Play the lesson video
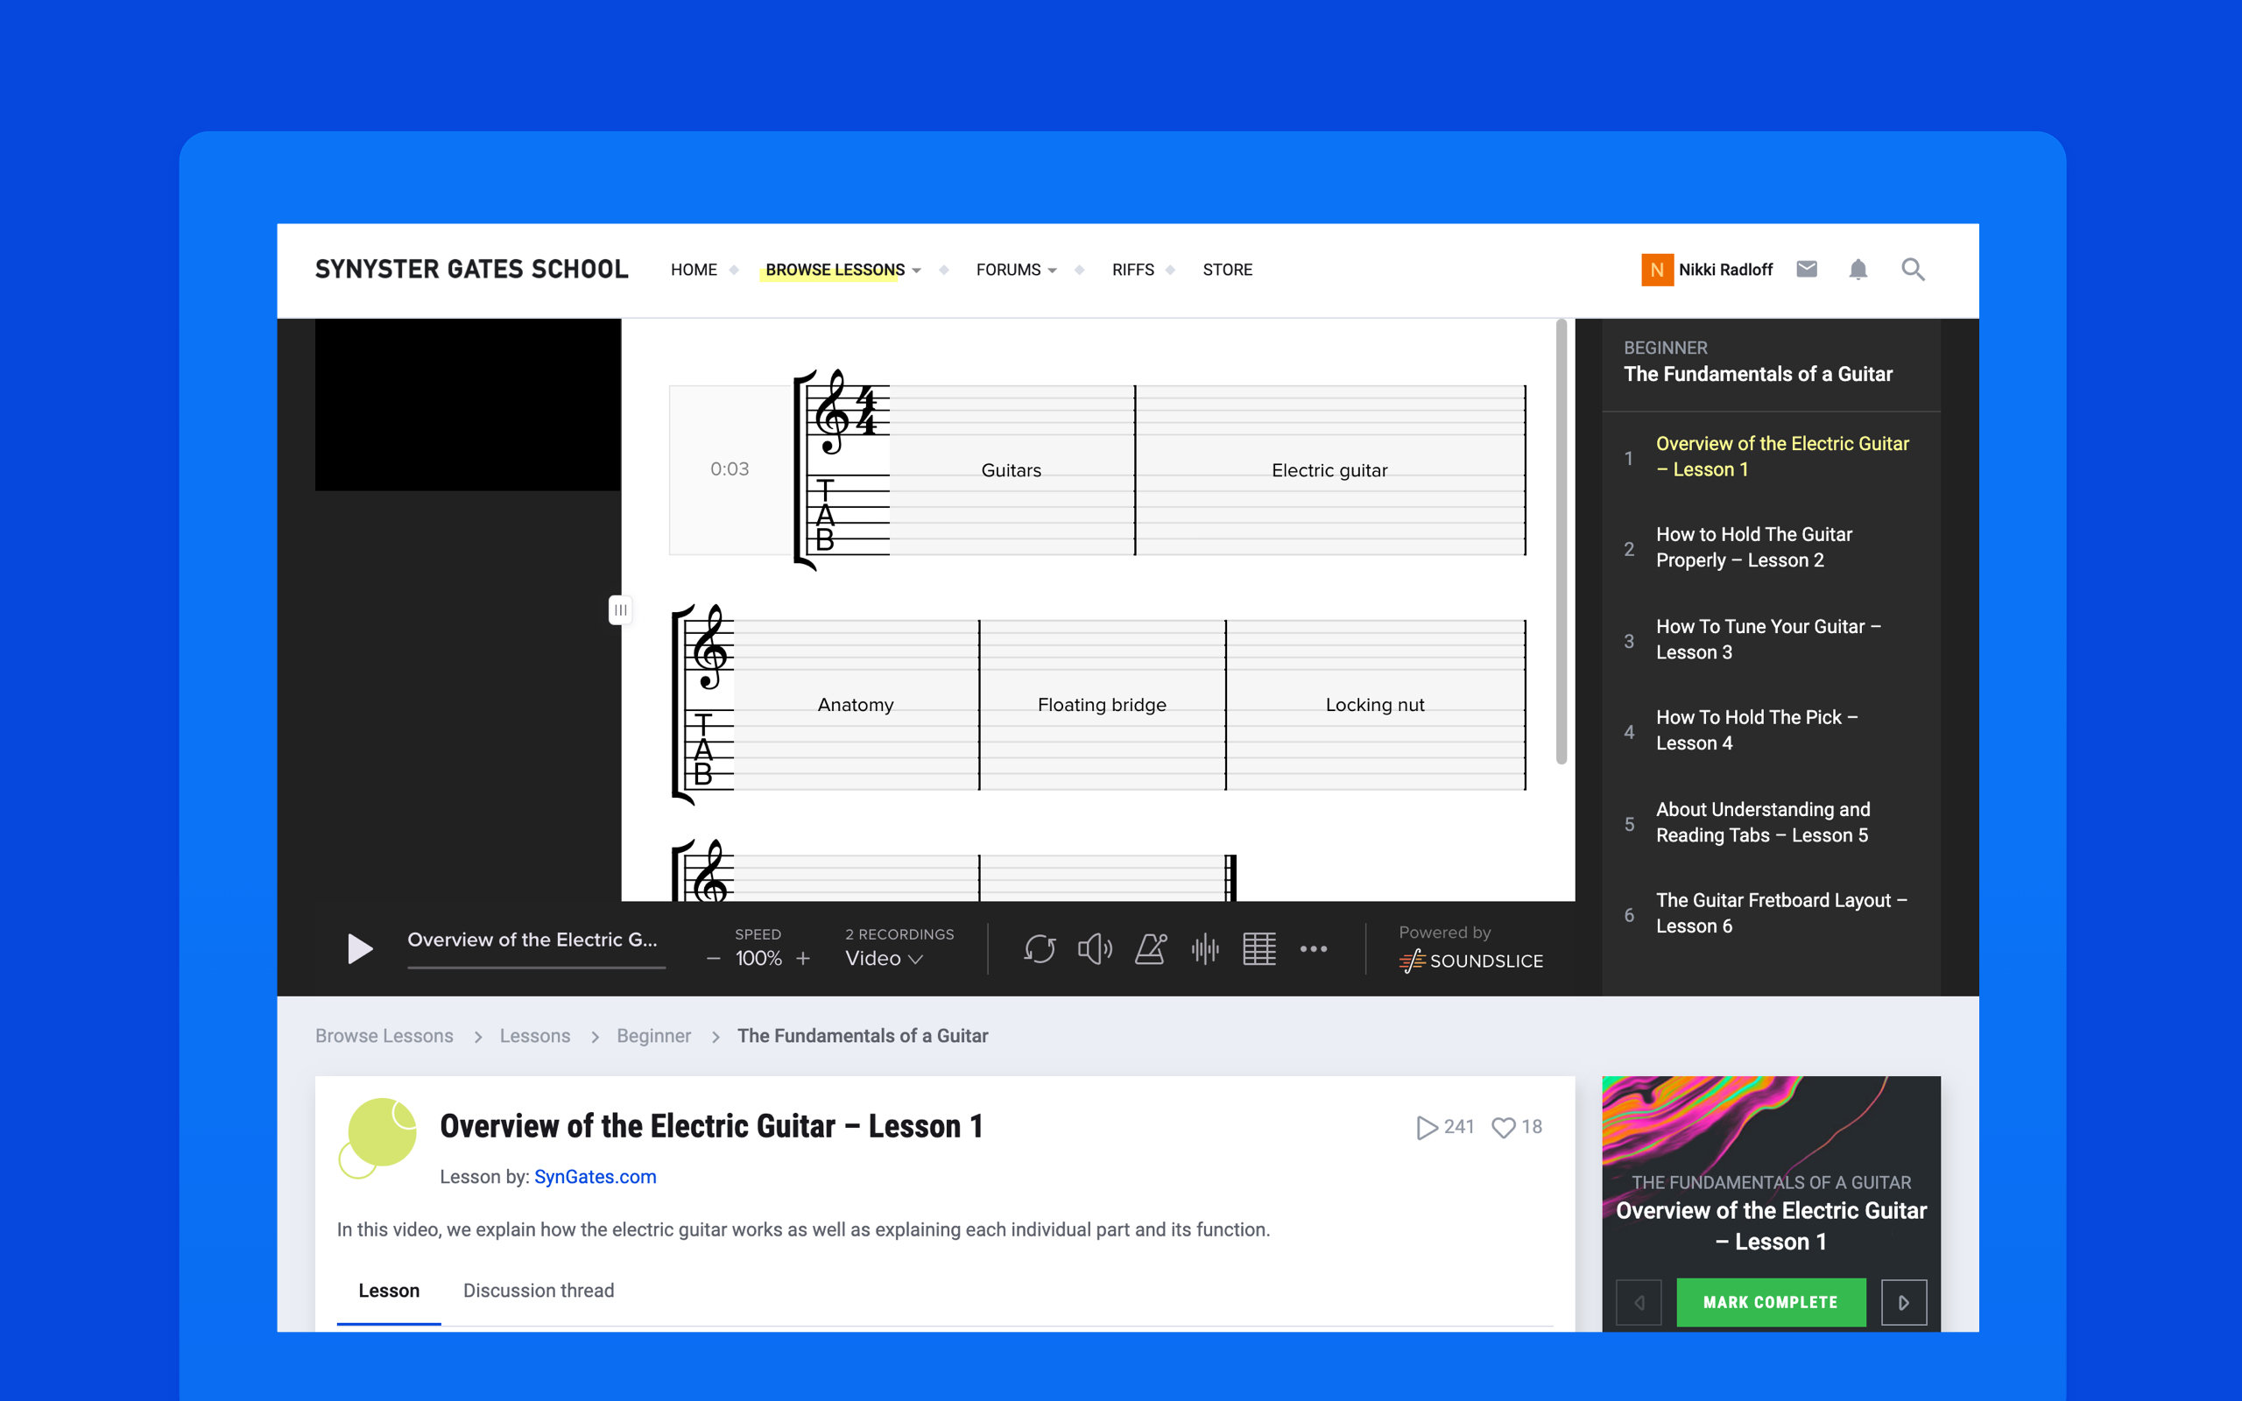This screenshot has width=2242, height=1401. tap(359, 948)
